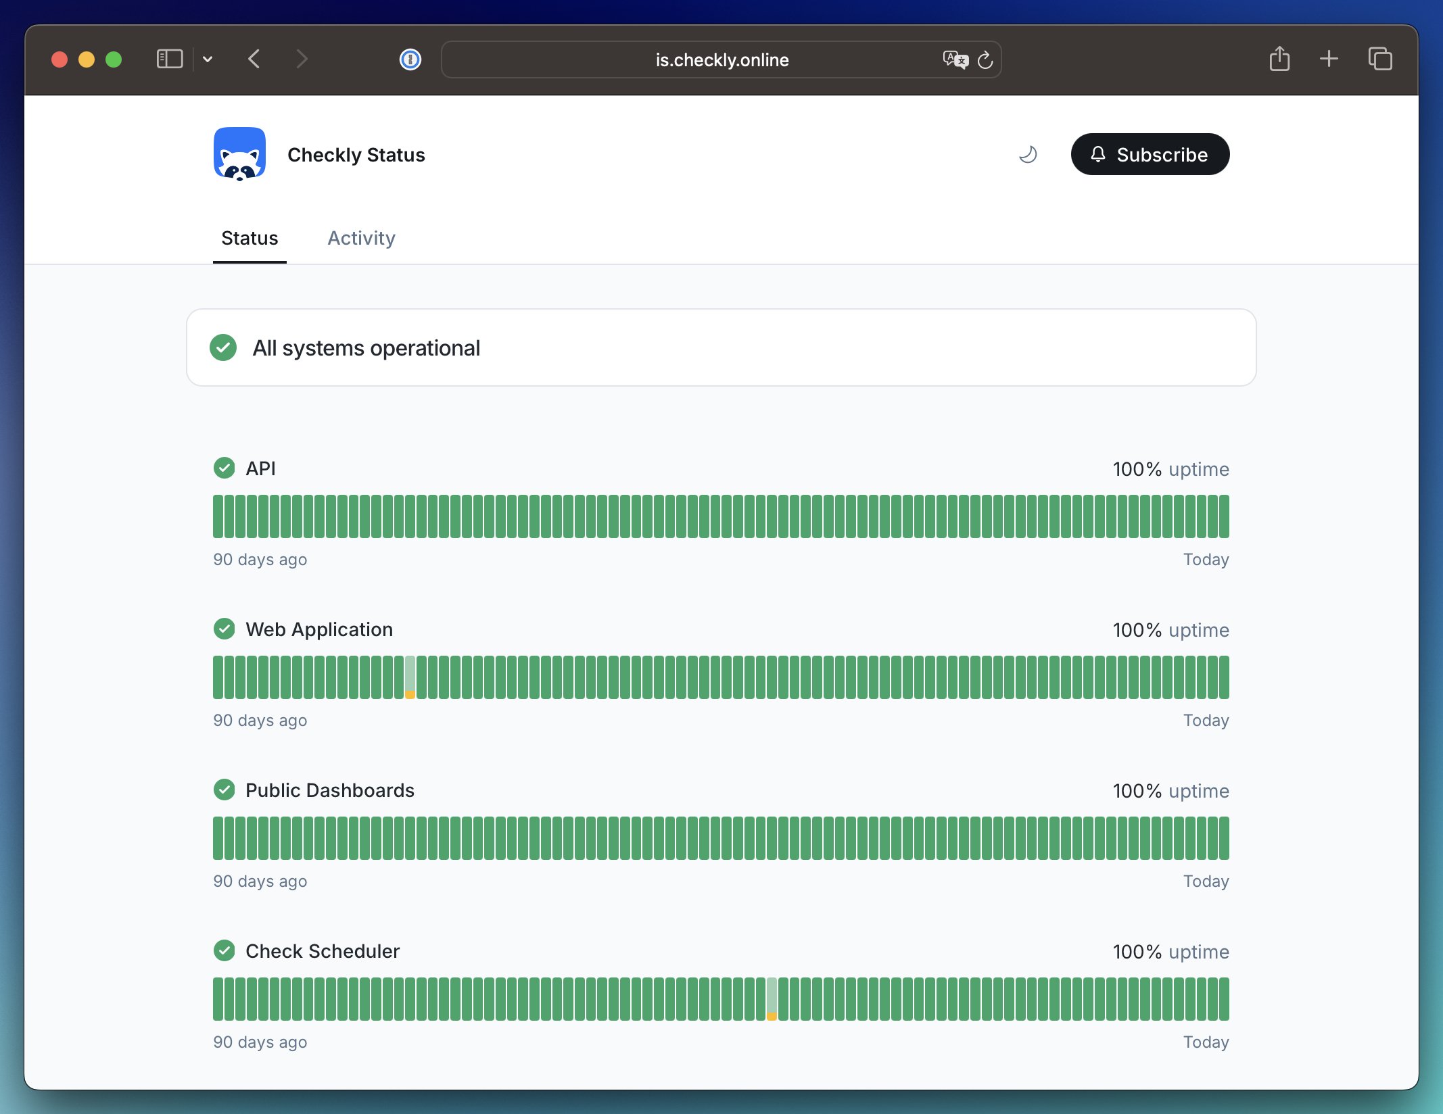Click the last day bar in API timeline
This screenshot has height=1114, width=1443.
click(x=1224, y=516)
